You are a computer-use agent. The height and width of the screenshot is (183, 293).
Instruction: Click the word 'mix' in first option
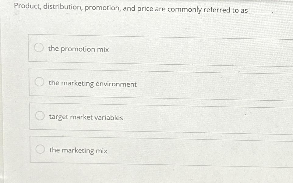tap(103, 49)
